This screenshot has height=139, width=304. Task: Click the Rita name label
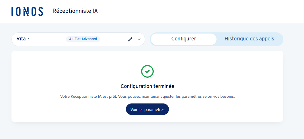point(21,39)
